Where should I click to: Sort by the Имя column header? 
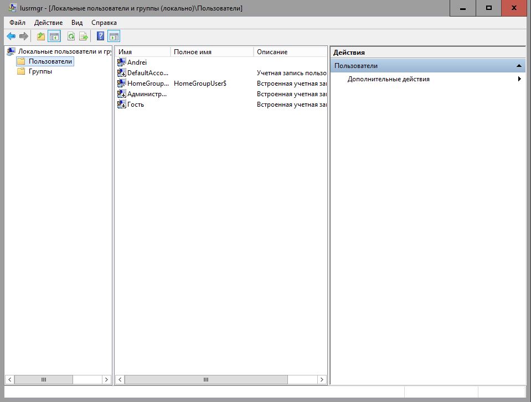pyautogui.click(x=142, y=52)
